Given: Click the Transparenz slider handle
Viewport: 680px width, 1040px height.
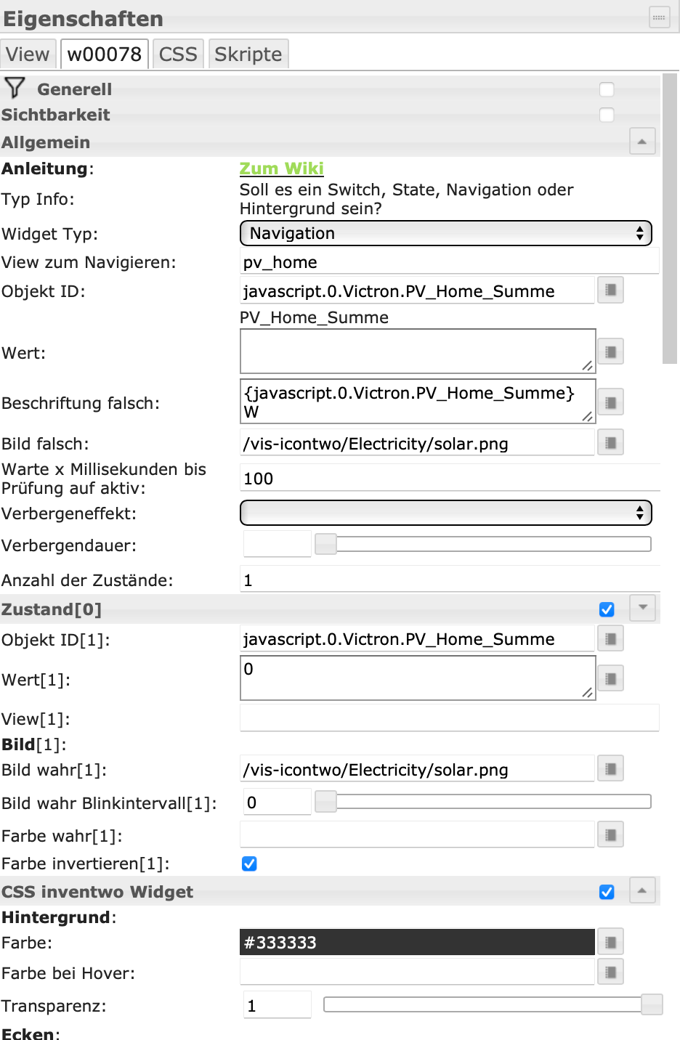Looking at the screenshot, I should 652,1004.
